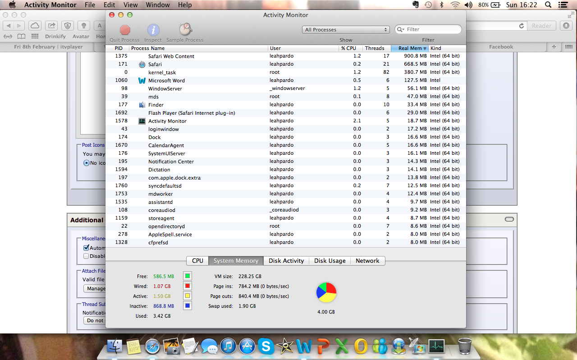577x360 pixels.
Task: Click the Activity Monitor icon in the Dock
Action: click(436, 346)
